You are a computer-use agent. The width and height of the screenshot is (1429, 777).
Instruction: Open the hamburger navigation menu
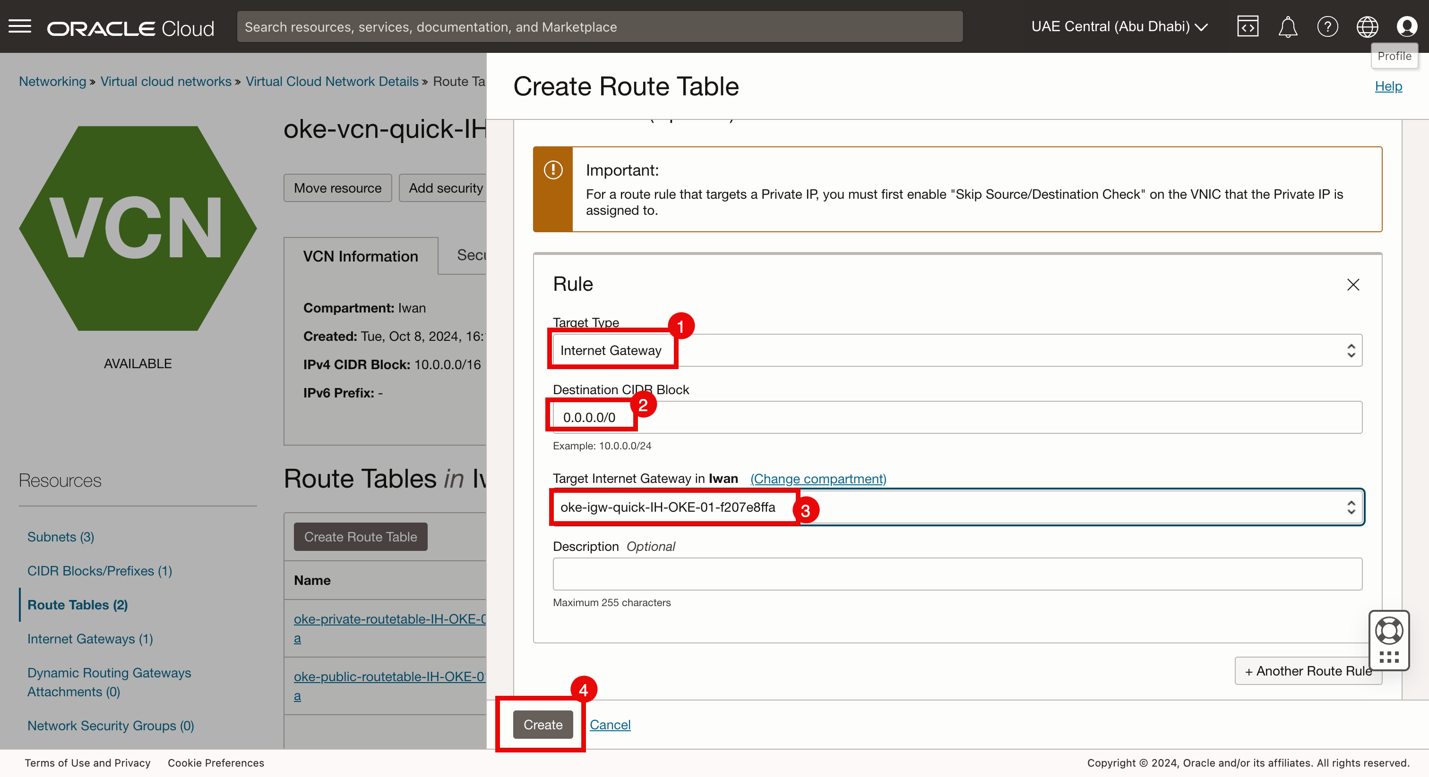pyautogui.click(x=20, y=26)
